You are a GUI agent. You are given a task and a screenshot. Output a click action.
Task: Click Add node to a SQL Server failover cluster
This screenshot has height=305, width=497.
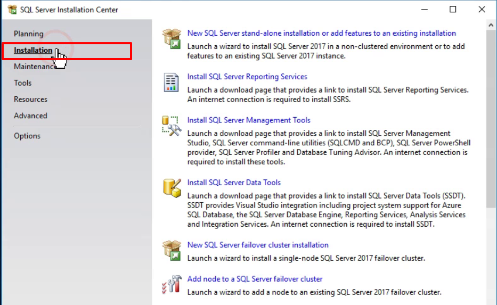tap(255, 279)
